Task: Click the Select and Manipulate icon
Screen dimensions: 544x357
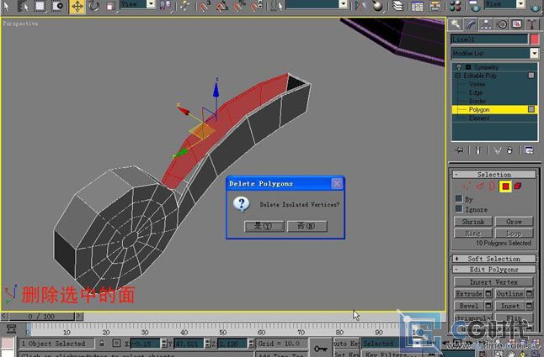Action: (184, 6)
